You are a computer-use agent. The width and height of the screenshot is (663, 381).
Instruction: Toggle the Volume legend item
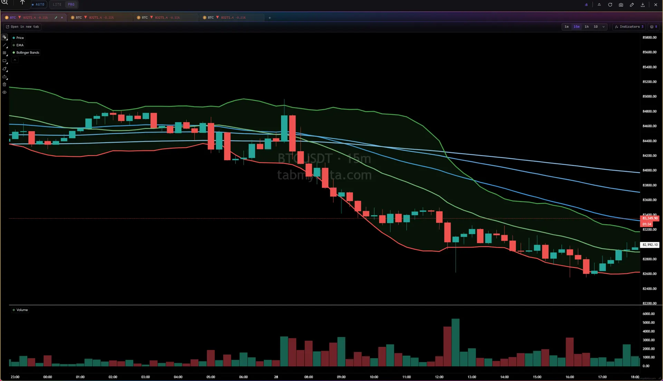tap(20, 310)
